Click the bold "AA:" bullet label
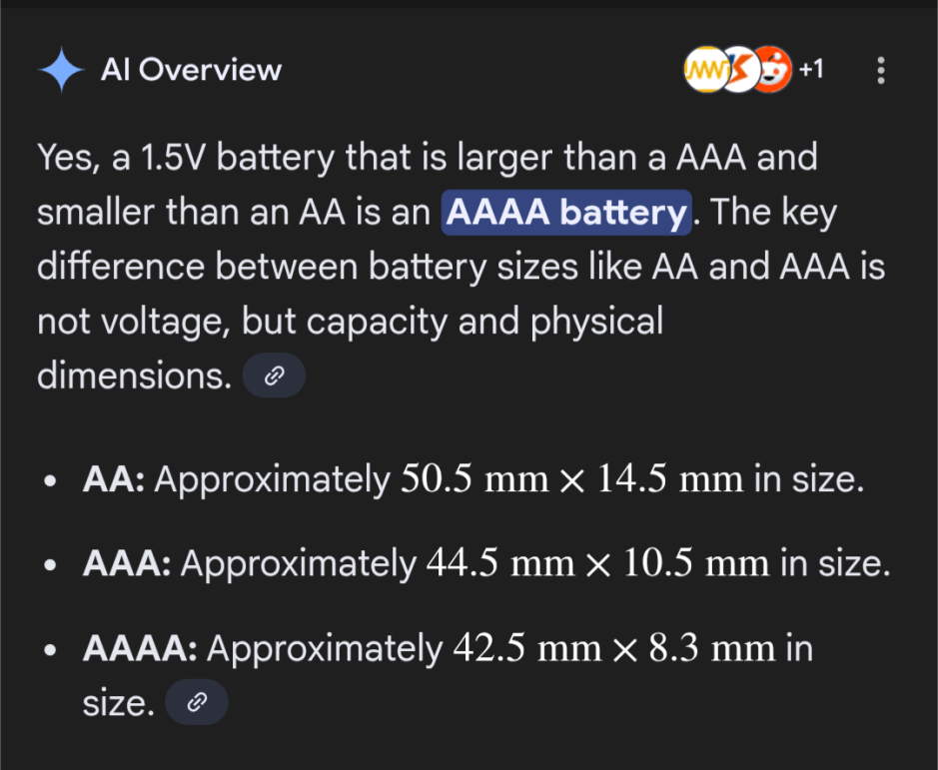Screen dimensions: 938x770 click(115, 480)
